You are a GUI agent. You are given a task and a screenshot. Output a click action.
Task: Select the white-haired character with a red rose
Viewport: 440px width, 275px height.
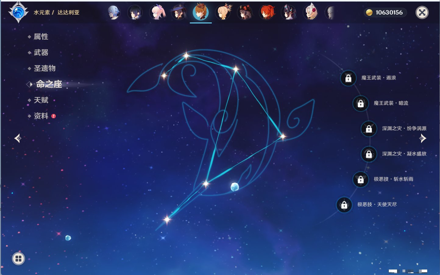click(x=311, y=13)
